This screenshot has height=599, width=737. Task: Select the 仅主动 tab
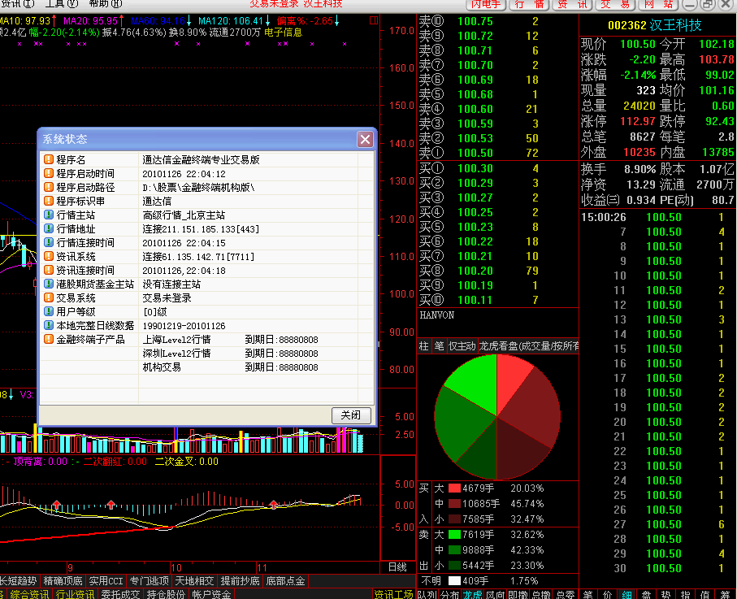click(x=462, y=346)
